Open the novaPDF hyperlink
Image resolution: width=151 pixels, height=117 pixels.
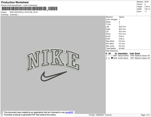click(69, 112)
